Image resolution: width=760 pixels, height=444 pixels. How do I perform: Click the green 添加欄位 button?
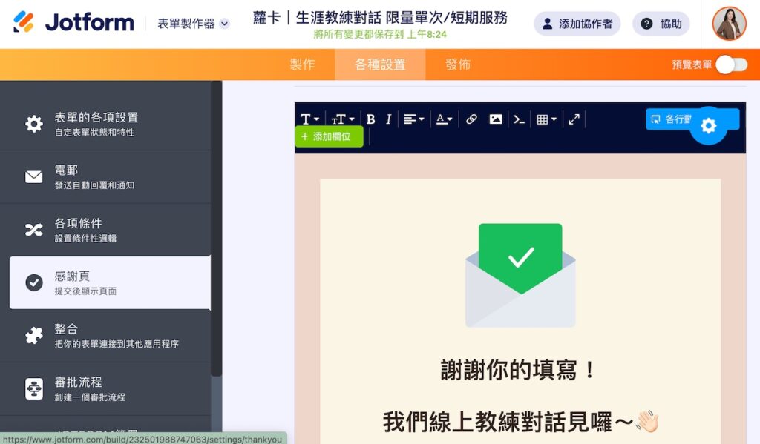pyautogui.click(x=329, y=136)
